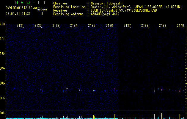Viewport: 187px width, 119px height.
Task: Click the red meteor echo near 2139
Action: (162, 90)
